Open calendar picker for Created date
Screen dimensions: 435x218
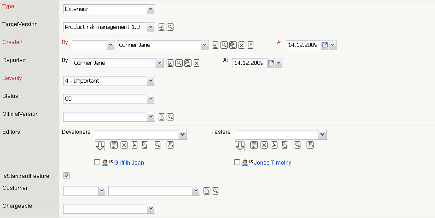coord(325,45)
